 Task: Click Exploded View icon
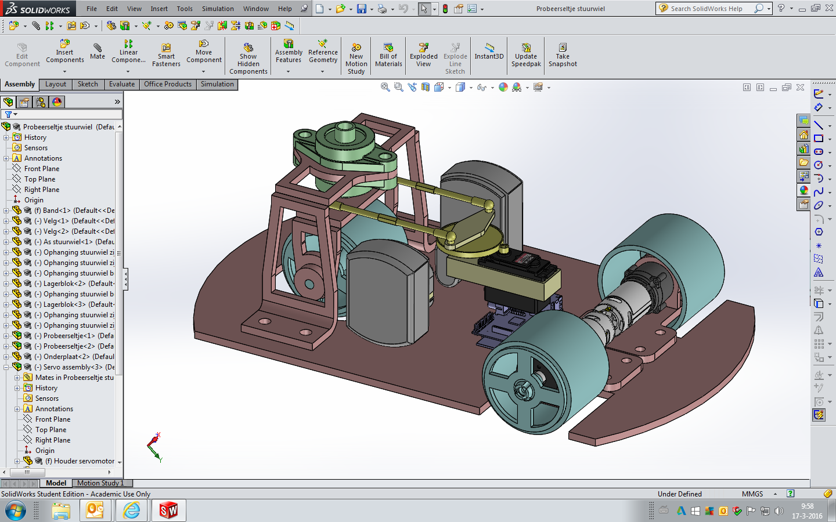(424, 55)
